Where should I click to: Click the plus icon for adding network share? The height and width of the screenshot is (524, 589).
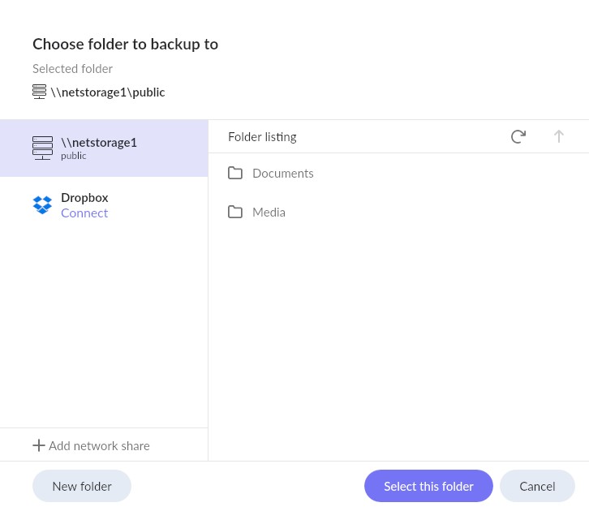click(x=39, y=445)
